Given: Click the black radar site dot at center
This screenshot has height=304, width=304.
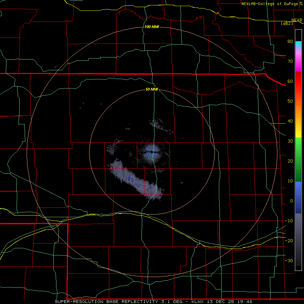Looking at the screenshot, I should 152,152.
